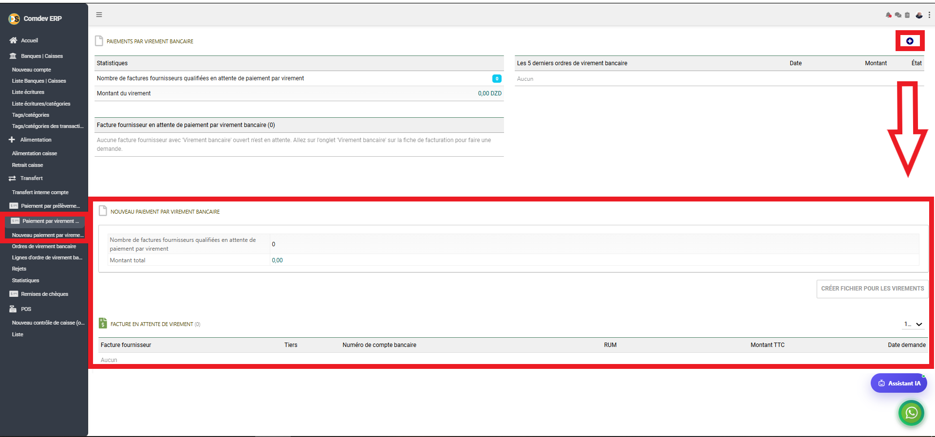
Task: Launch the Assistant IA button
Action: 898,383
